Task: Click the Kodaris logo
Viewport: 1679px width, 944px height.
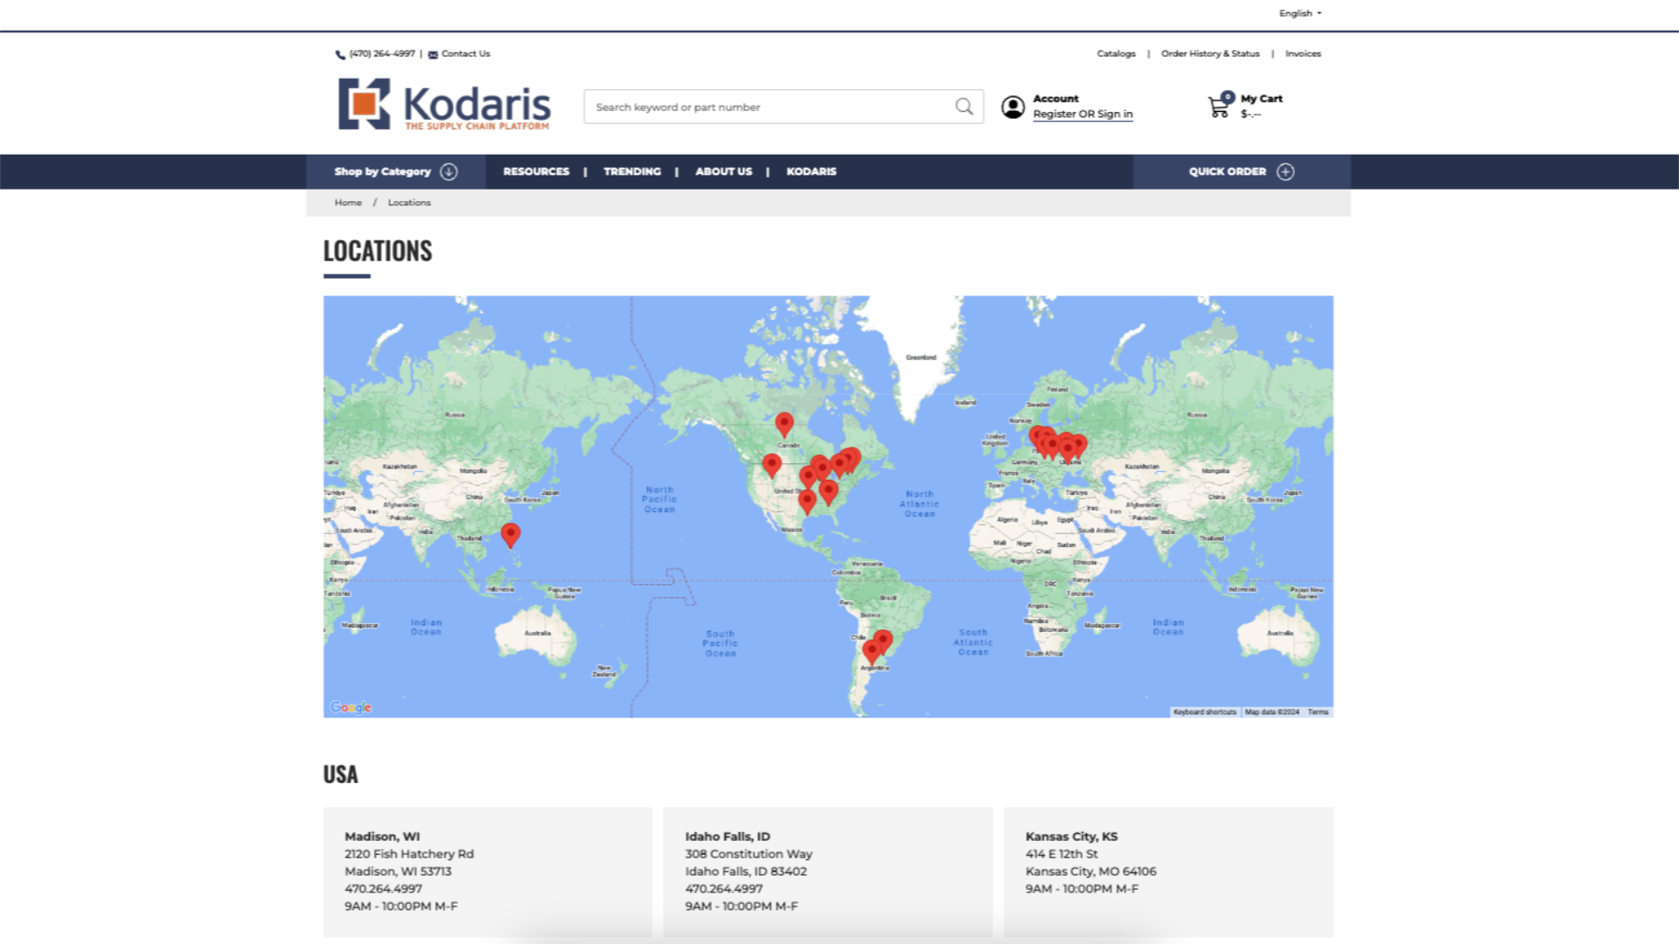Action: [444, 104]
